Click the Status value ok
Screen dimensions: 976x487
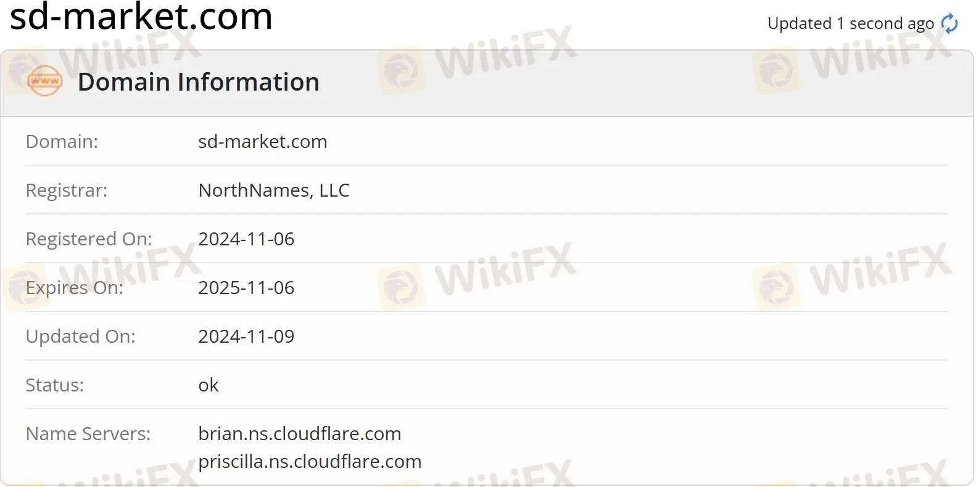209,385
